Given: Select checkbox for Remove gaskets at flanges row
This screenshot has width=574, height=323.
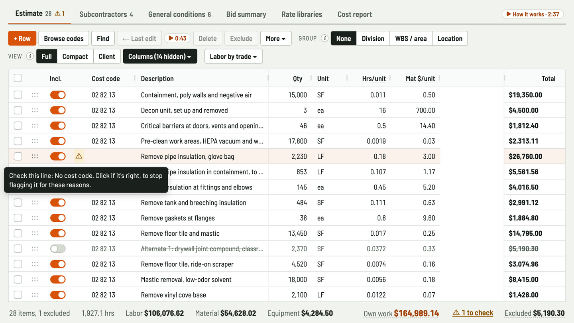Looking at the screenshot, I should [18, 218].
